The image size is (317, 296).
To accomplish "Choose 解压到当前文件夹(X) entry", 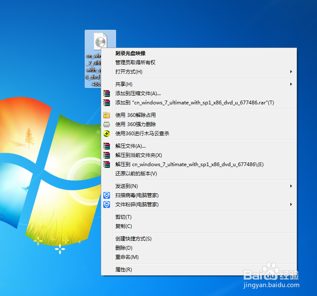I will click(x=199, y=155).
